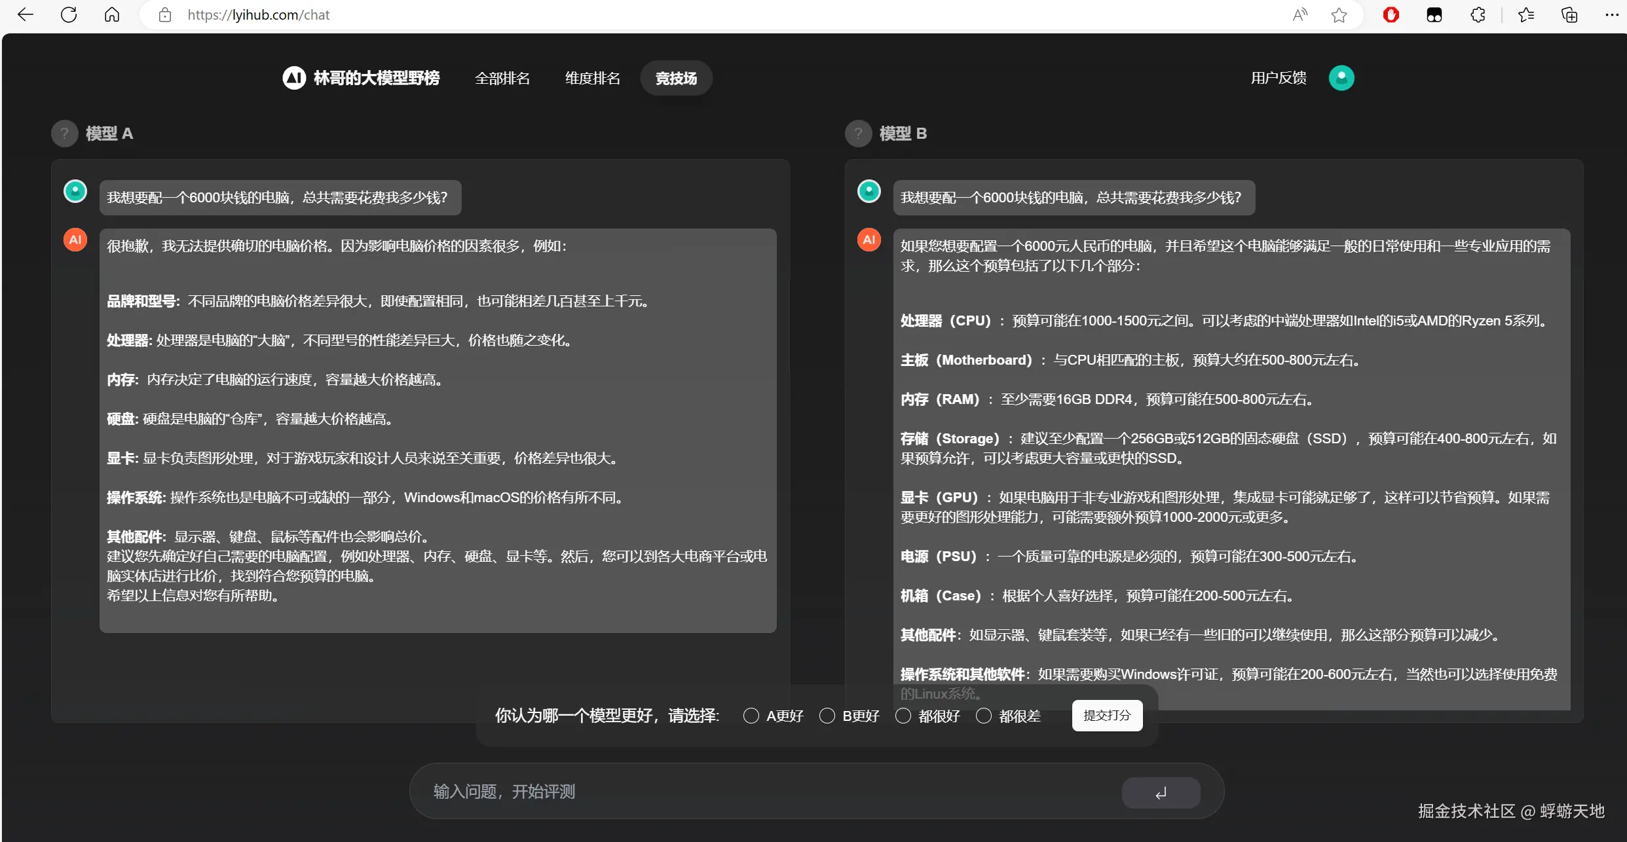The image size is (1627, 842).
Task: Reload the page with refresh icon
Action: pos(69,14)
